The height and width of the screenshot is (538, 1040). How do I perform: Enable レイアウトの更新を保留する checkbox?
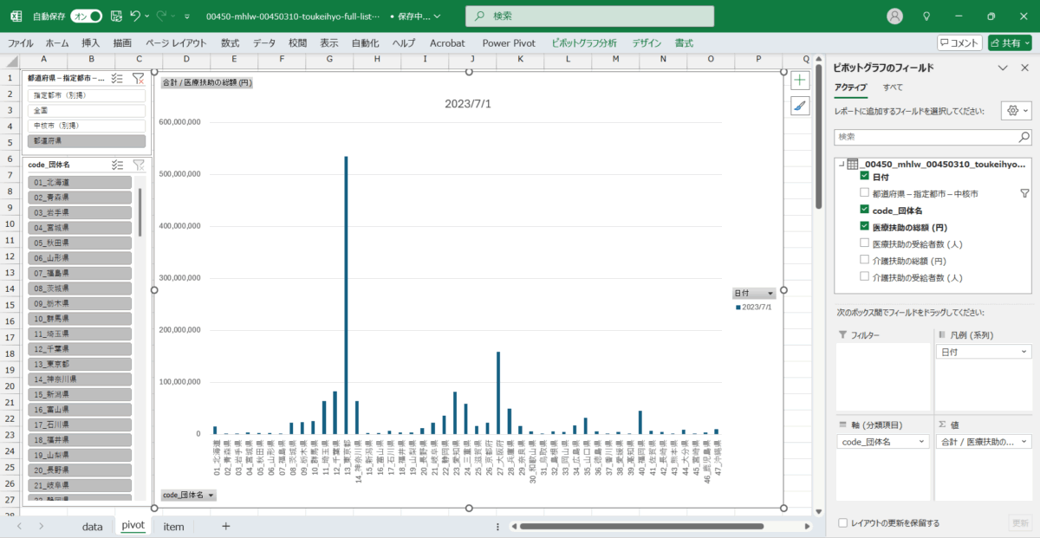coord(843,523)
